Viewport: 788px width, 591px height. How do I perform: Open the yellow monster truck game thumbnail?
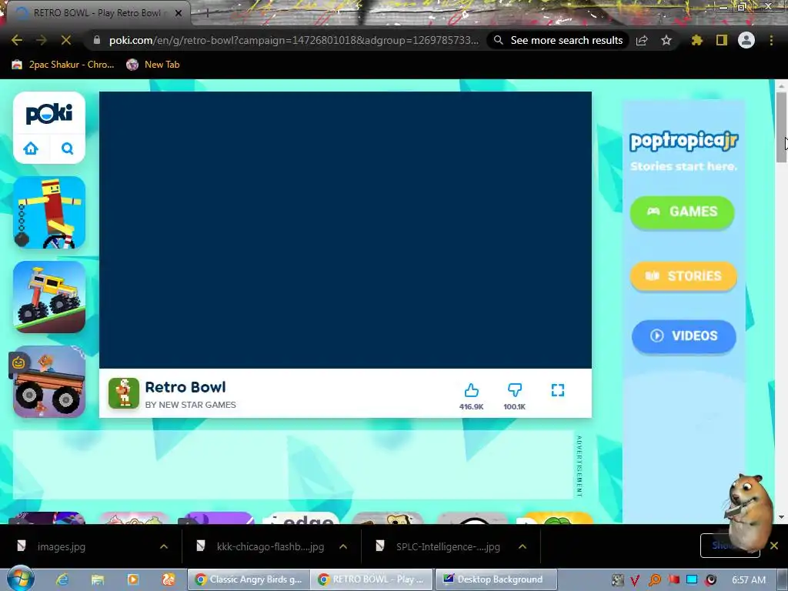pos(49,296)
